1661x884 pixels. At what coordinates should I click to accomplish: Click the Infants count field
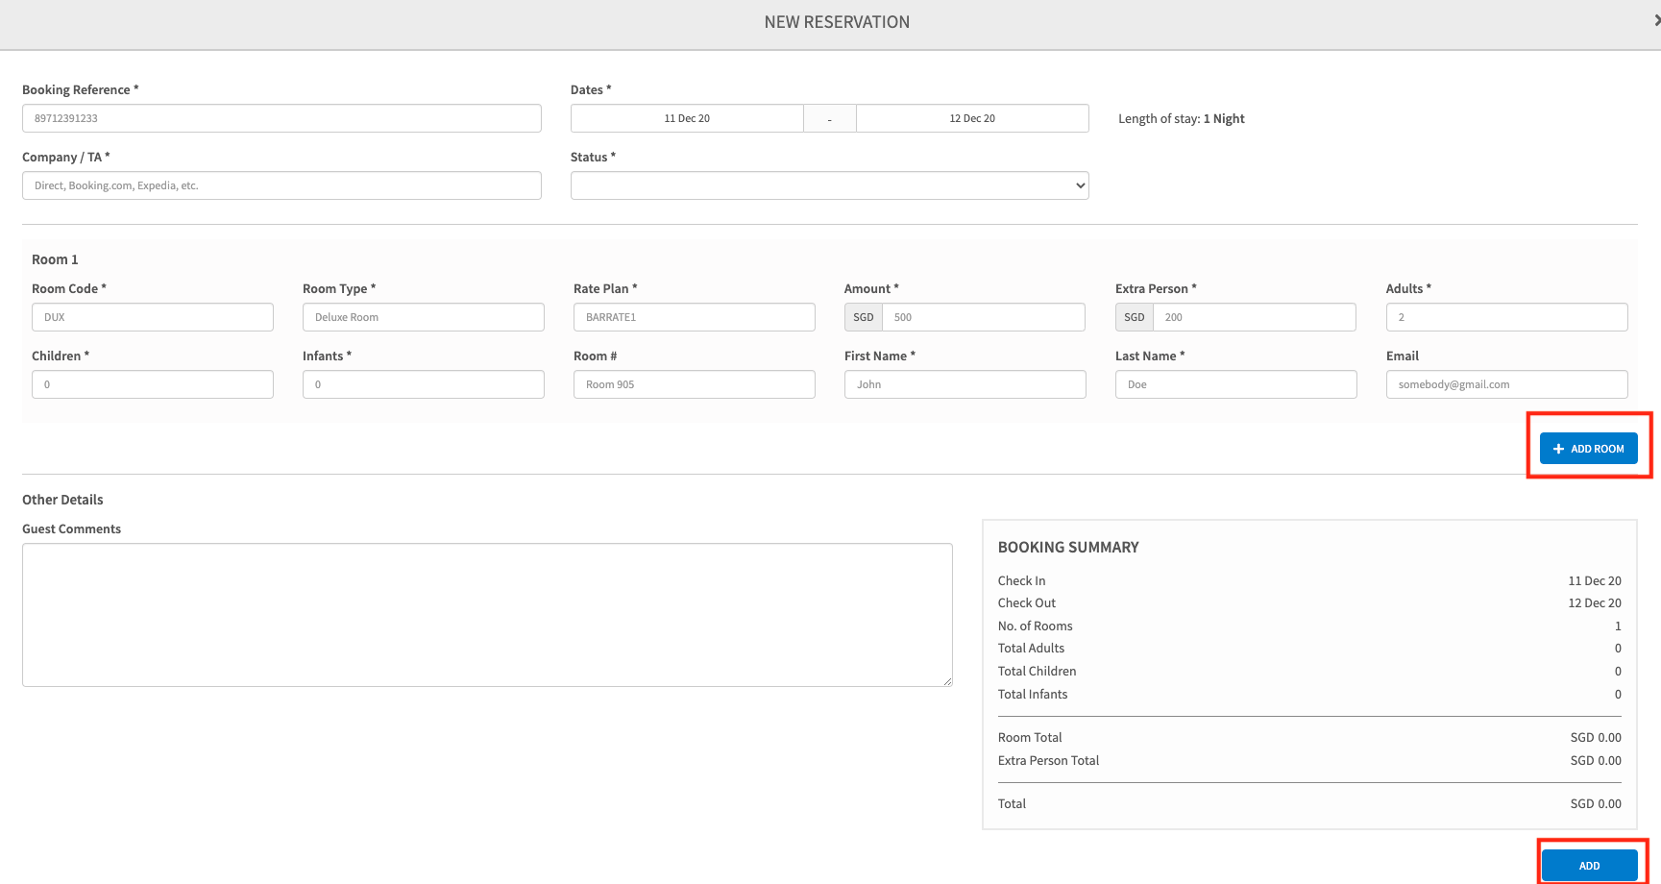click(424, 384)
